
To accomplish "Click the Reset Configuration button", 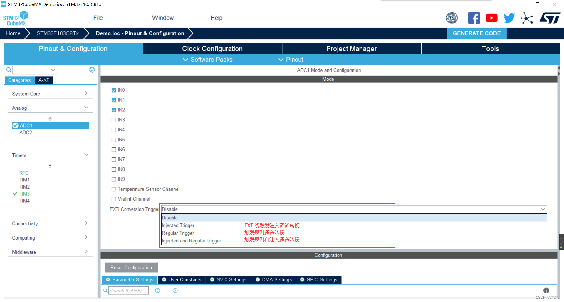I will pyautogui.click(x=131, y=268).
